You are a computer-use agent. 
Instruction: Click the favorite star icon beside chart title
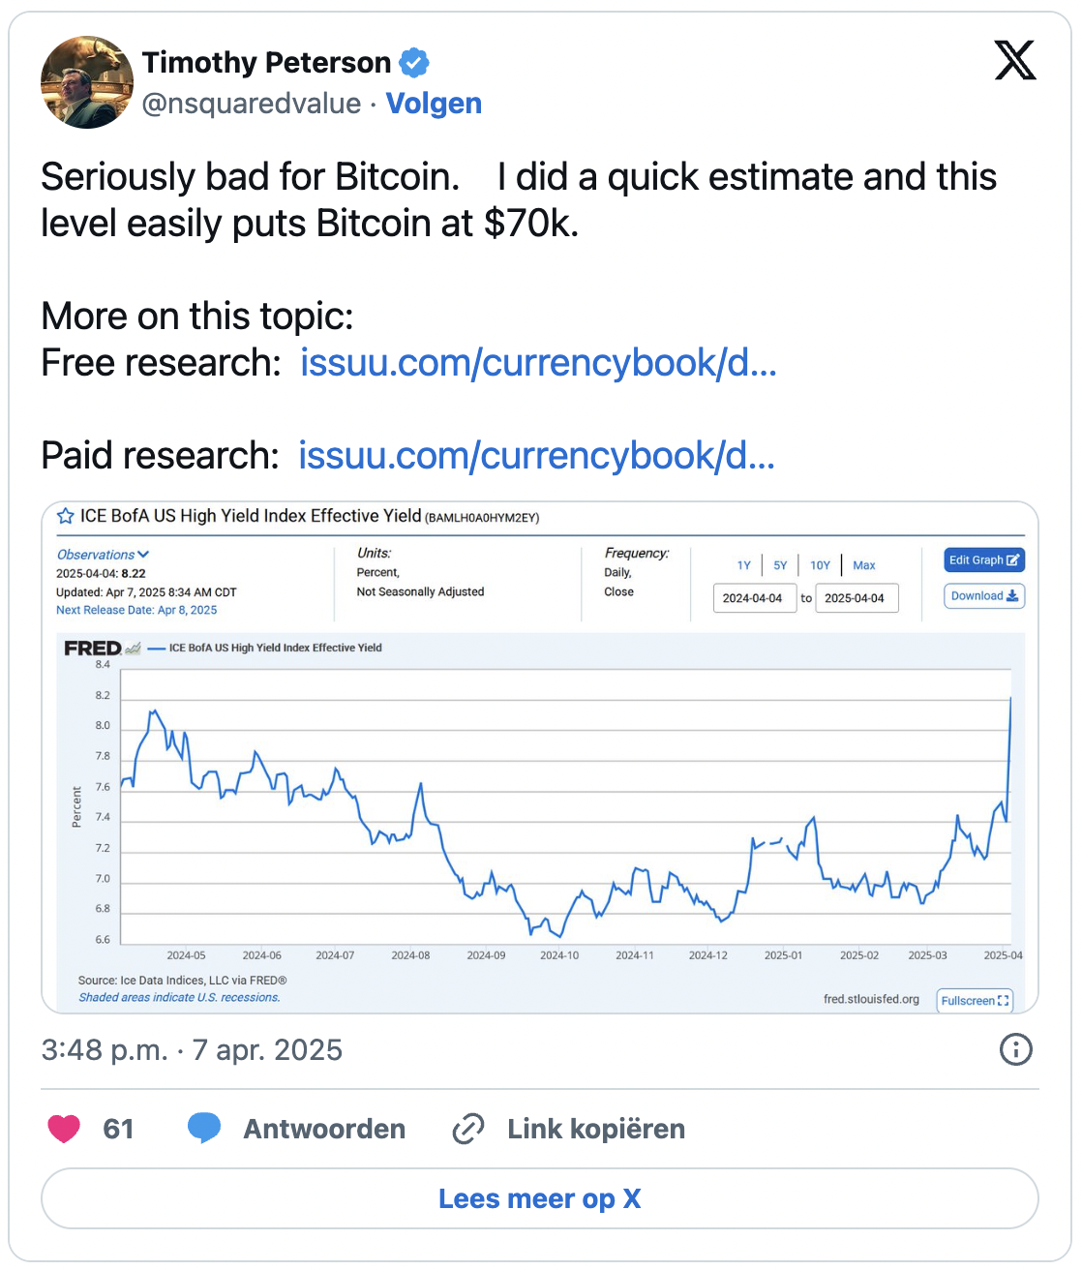(x=66, y=517)
